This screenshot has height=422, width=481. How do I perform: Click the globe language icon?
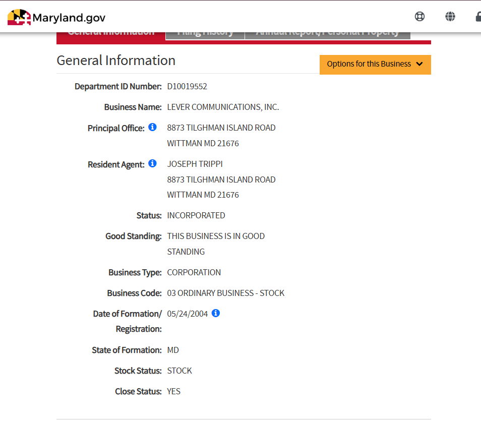point(450,17)
